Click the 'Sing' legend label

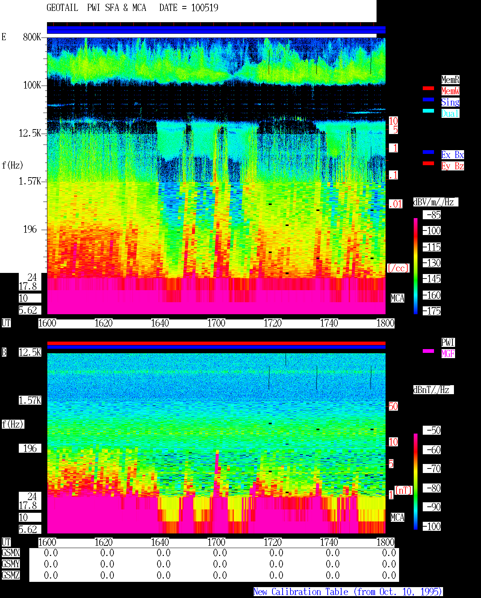[x=450, y=102]
